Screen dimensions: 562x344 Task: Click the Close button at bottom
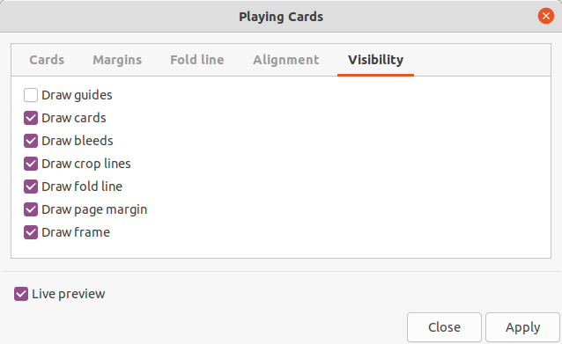tap(444, 327)
